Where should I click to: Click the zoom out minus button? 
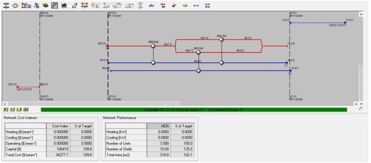tap(12, 109)
